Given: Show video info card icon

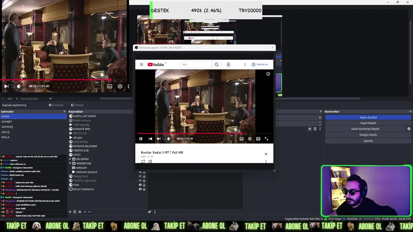Looking at the screenshot, I should (x=268, y=74).
